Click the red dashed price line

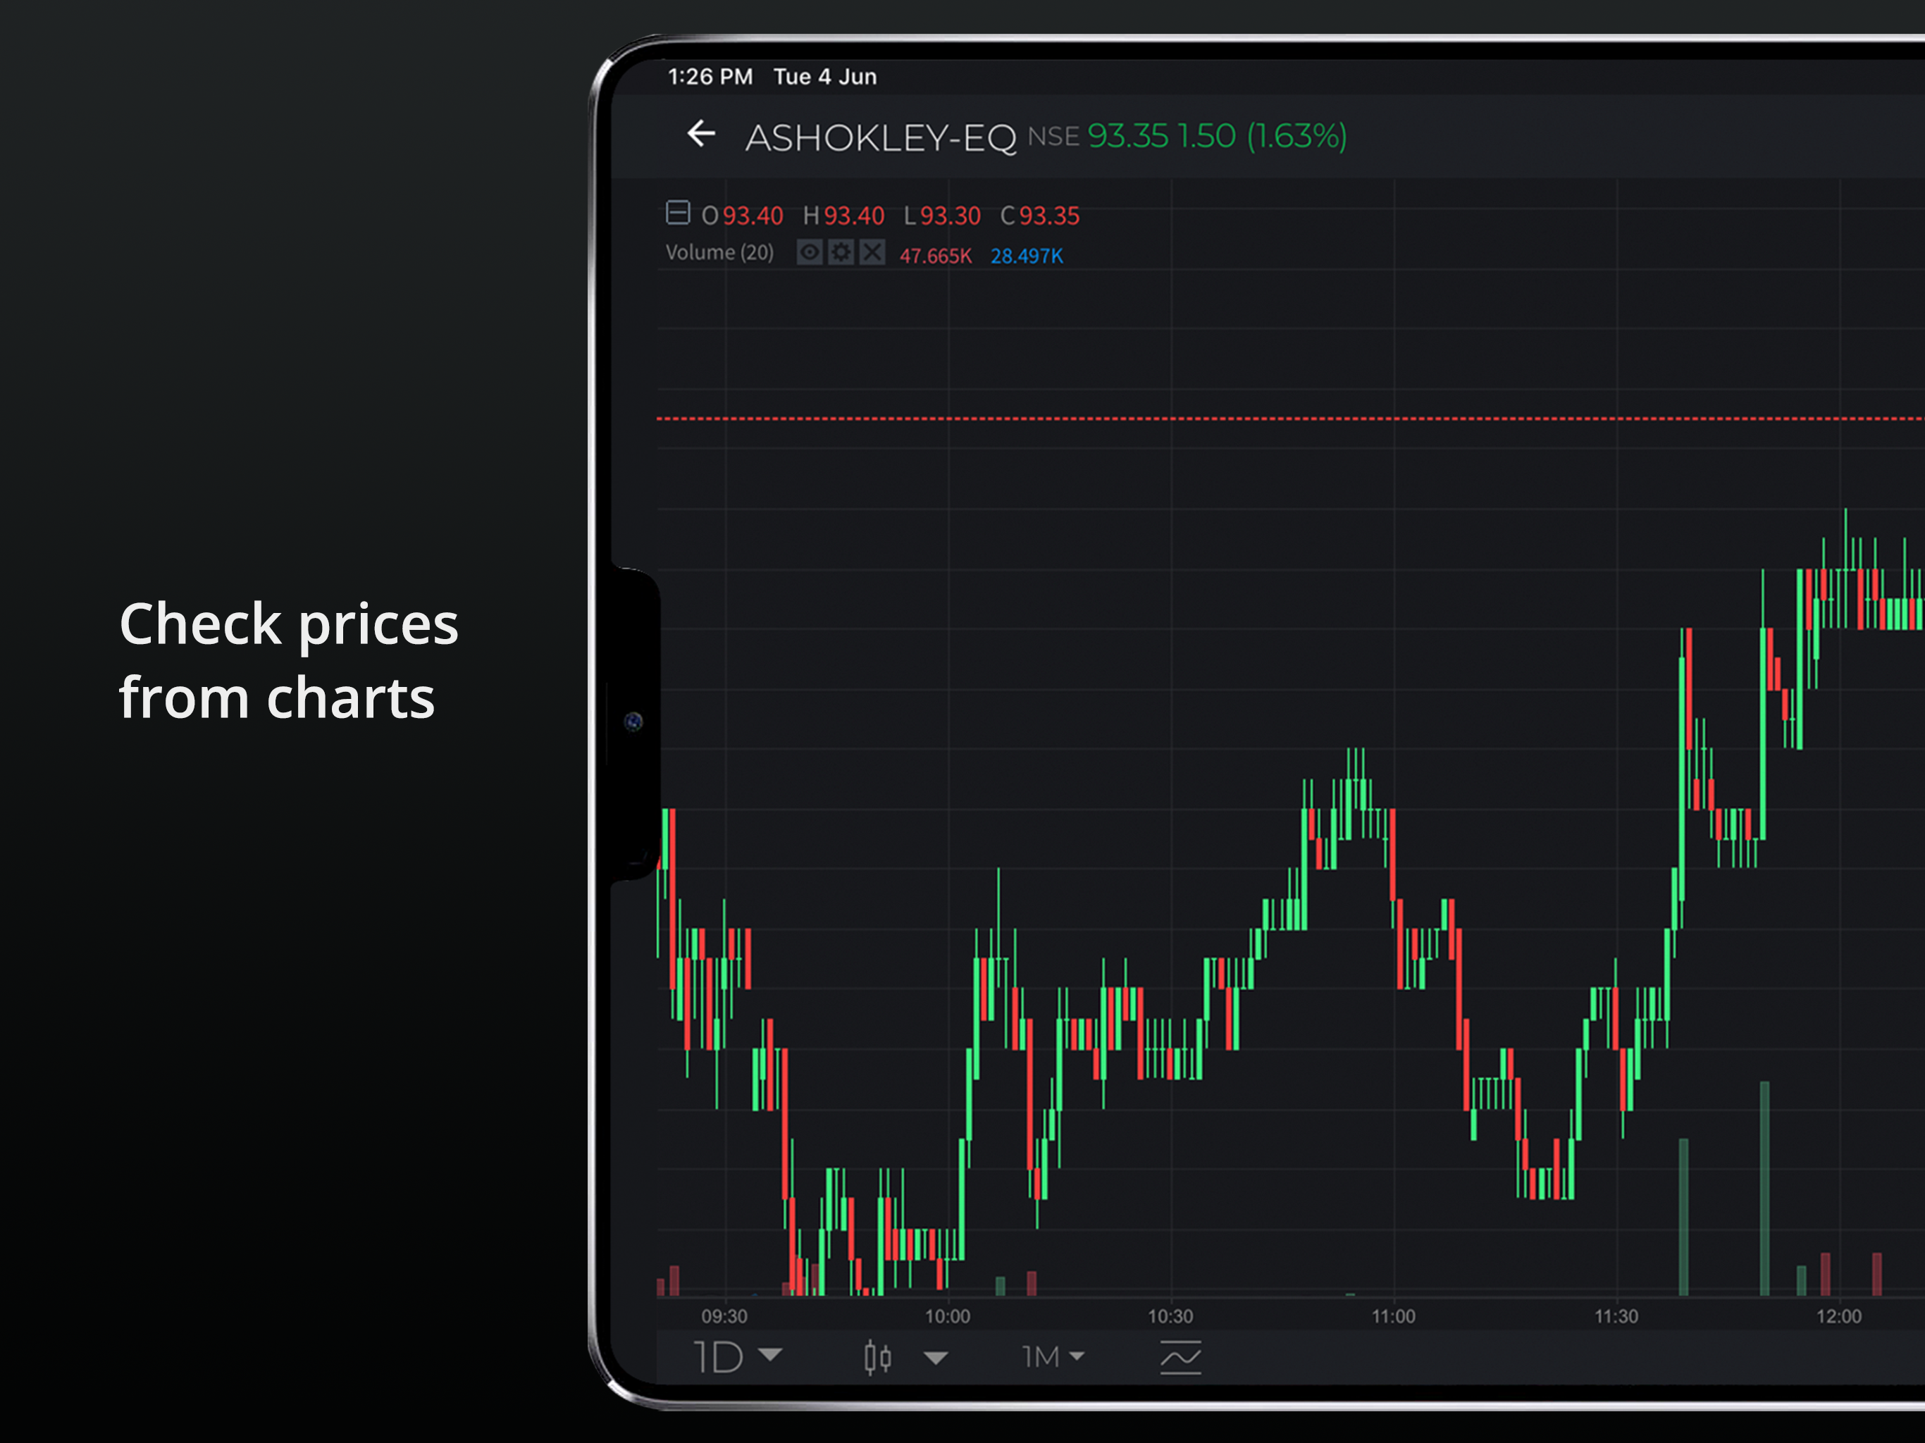point(1218,419)
